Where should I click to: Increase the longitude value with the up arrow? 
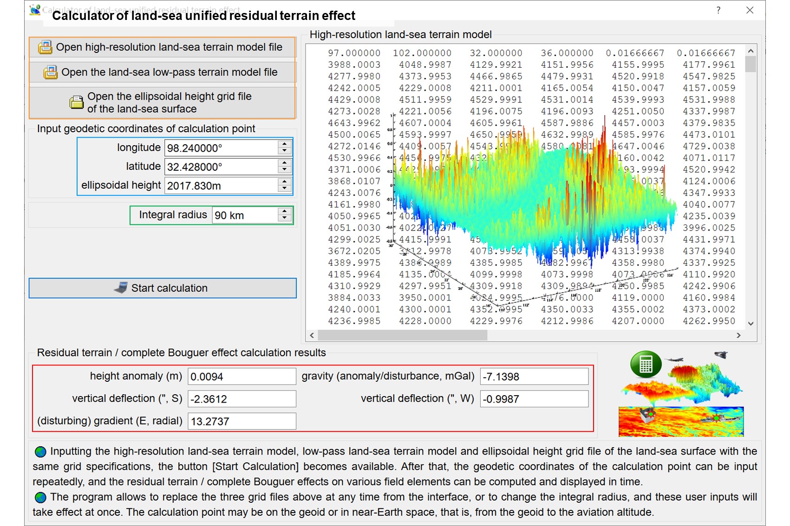[285, 144]
